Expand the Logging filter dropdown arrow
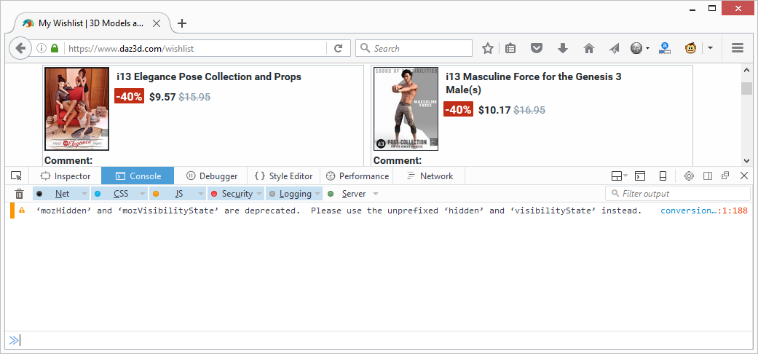 (x=317, y=194)
